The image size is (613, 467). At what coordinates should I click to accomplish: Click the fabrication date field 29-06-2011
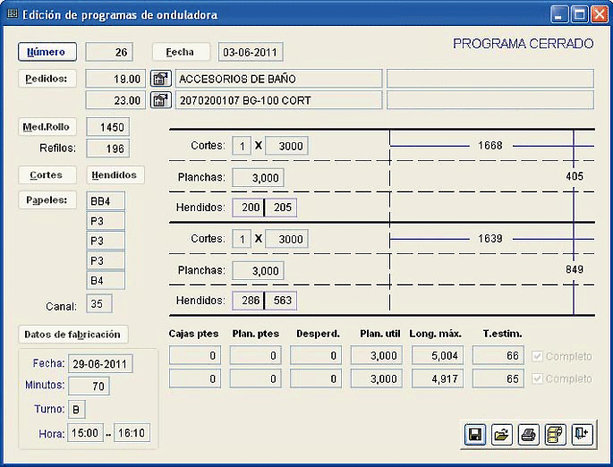[100, 364]
